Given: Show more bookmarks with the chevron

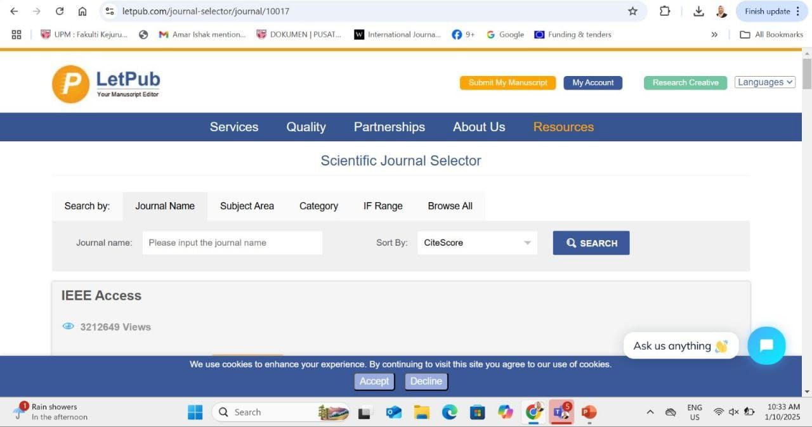Looking at the screenshot, I should click(x=714, y=35).
